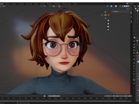Open the Scene properties tab icon
This screenshot has height=104, width=139.
pyautogui.click(x=134, y=53)
